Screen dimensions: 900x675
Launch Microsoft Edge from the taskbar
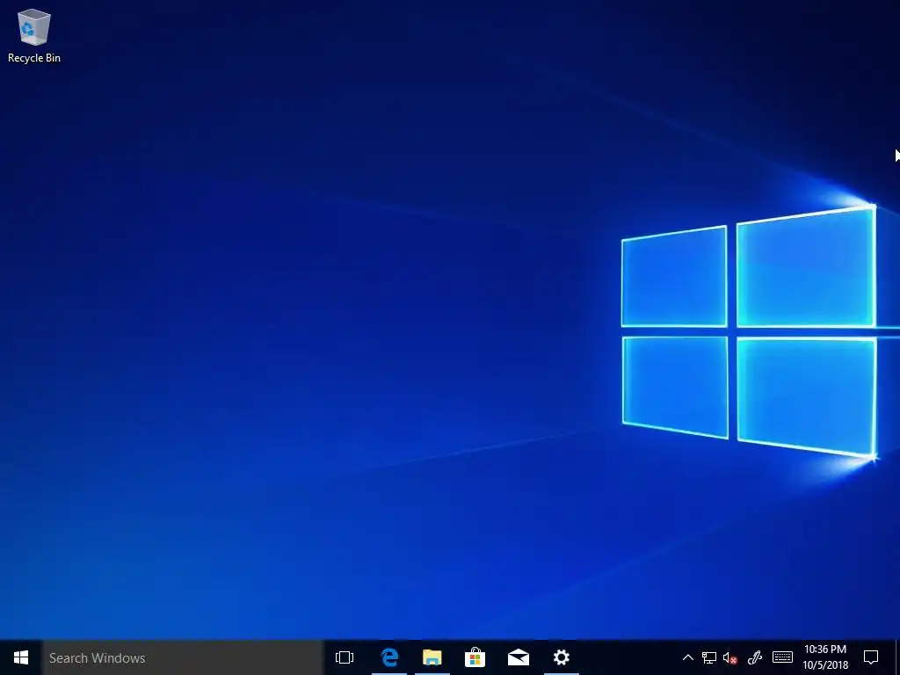click(x=389, y=657)
